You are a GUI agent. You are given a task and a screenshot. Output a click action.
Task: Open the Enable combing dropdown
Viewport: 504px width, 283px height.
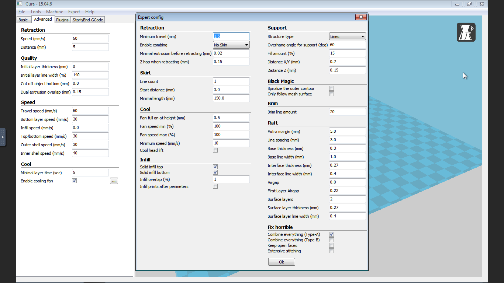pyautogui.click(x=231, y=45)
